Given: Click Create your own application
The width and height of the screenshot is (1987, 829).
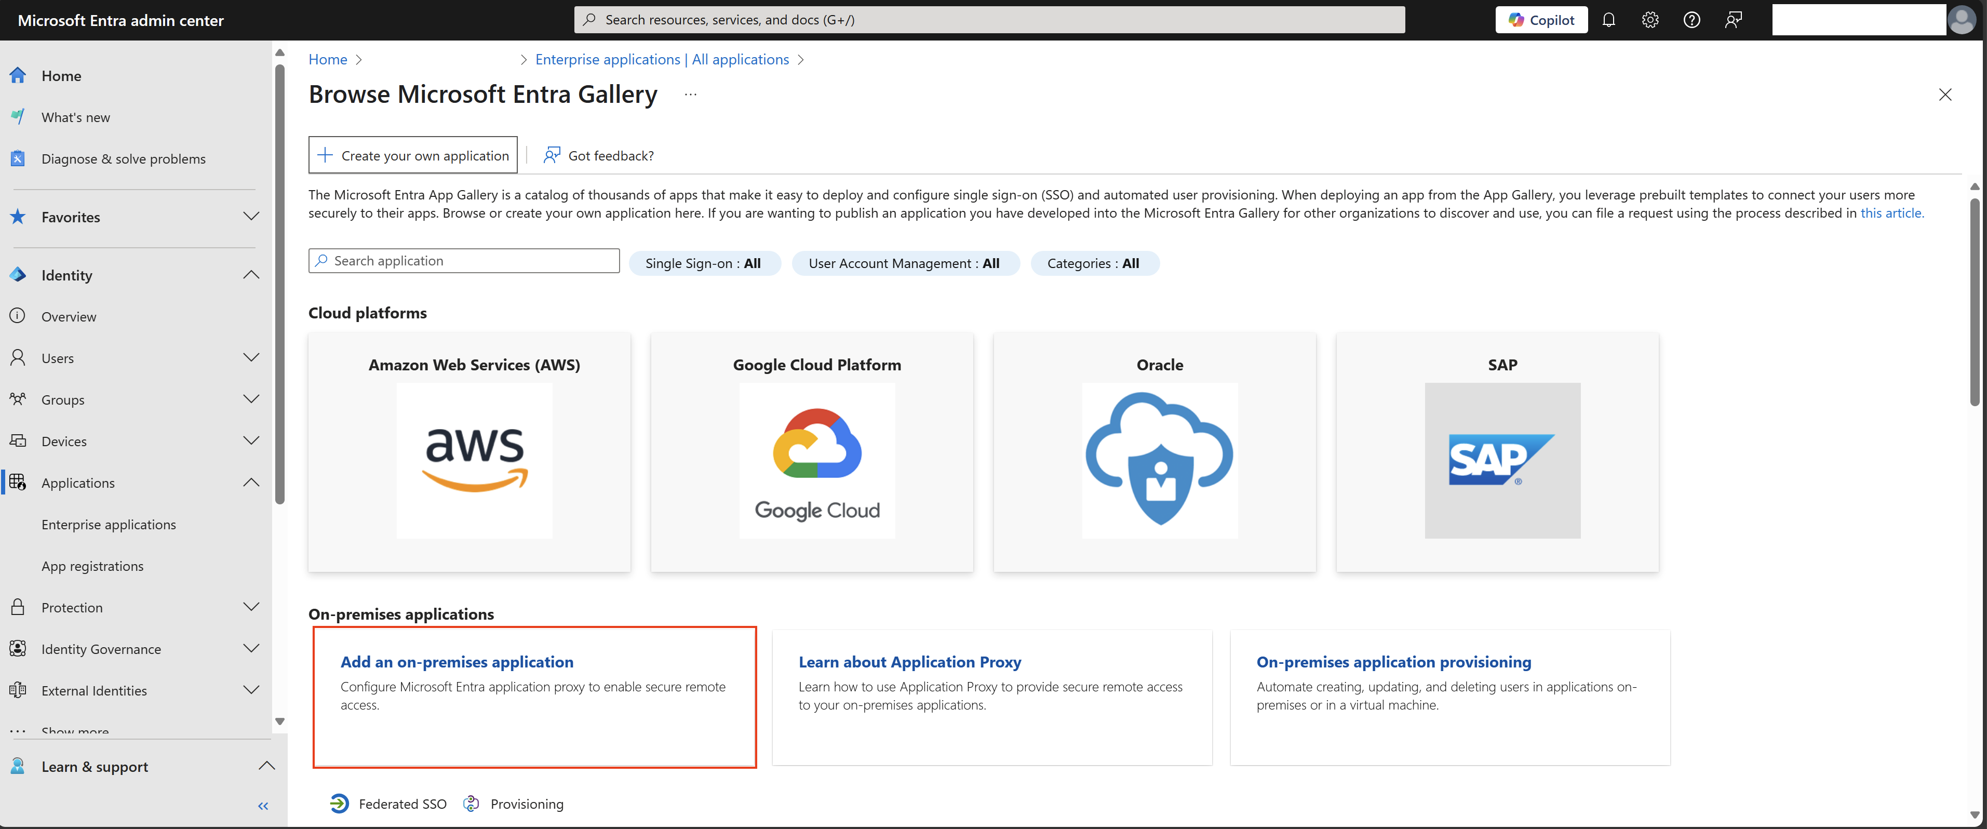Looking at the screenshot, I should pos(413,155).
